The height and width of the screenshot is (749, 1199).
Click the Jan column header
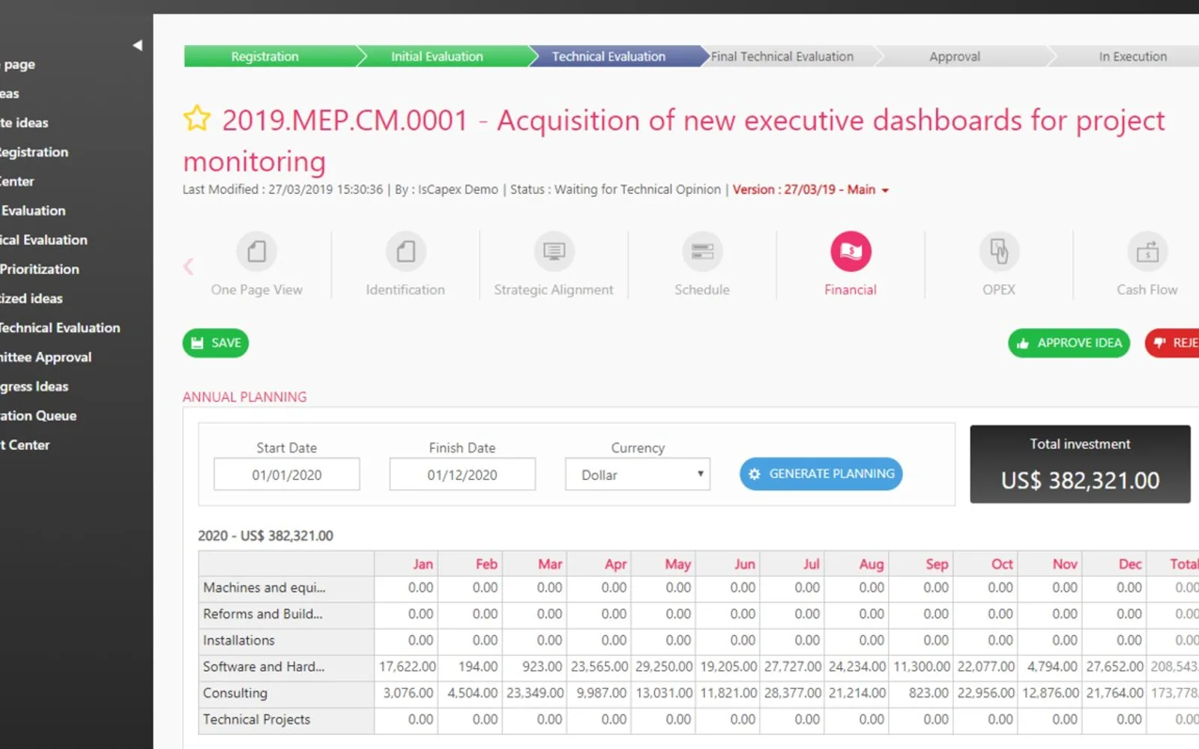coord(406,564)
